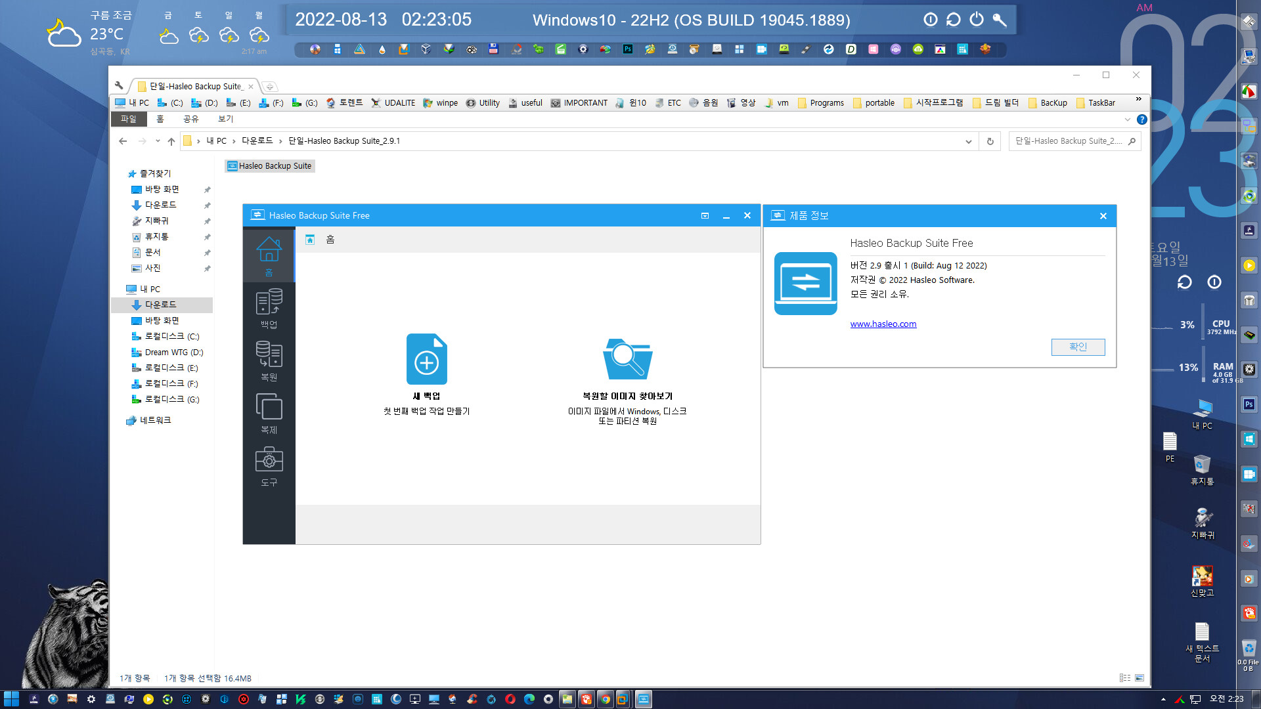Open the Tools (도구) sidebar section
The width and height of the screenshot is (1261, 709).
[269, 466]
